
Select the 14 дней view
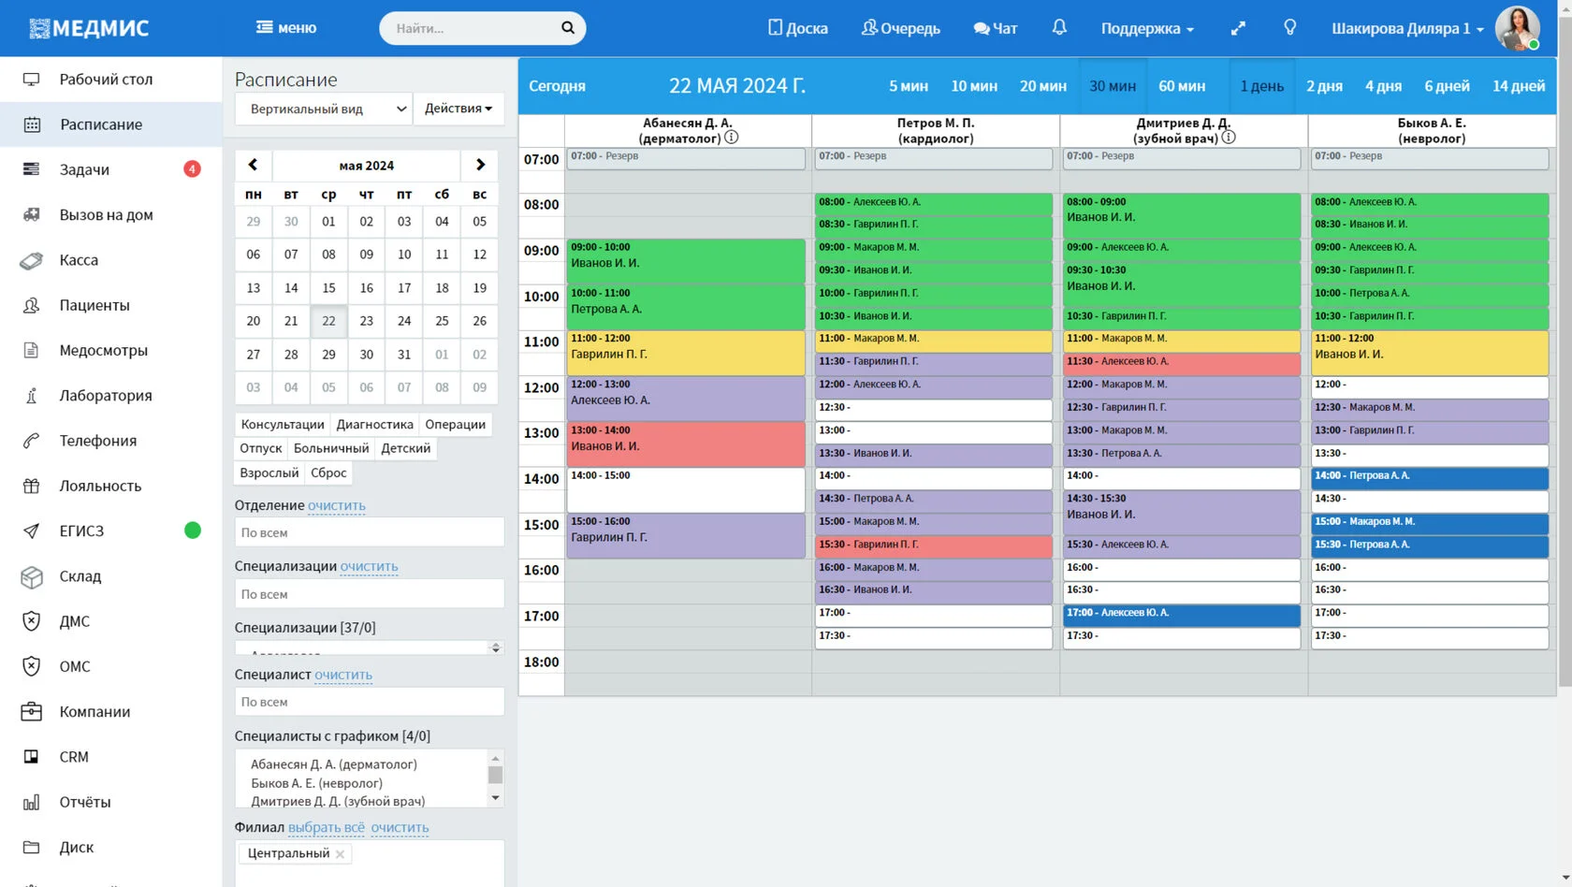pos(1518,86)
